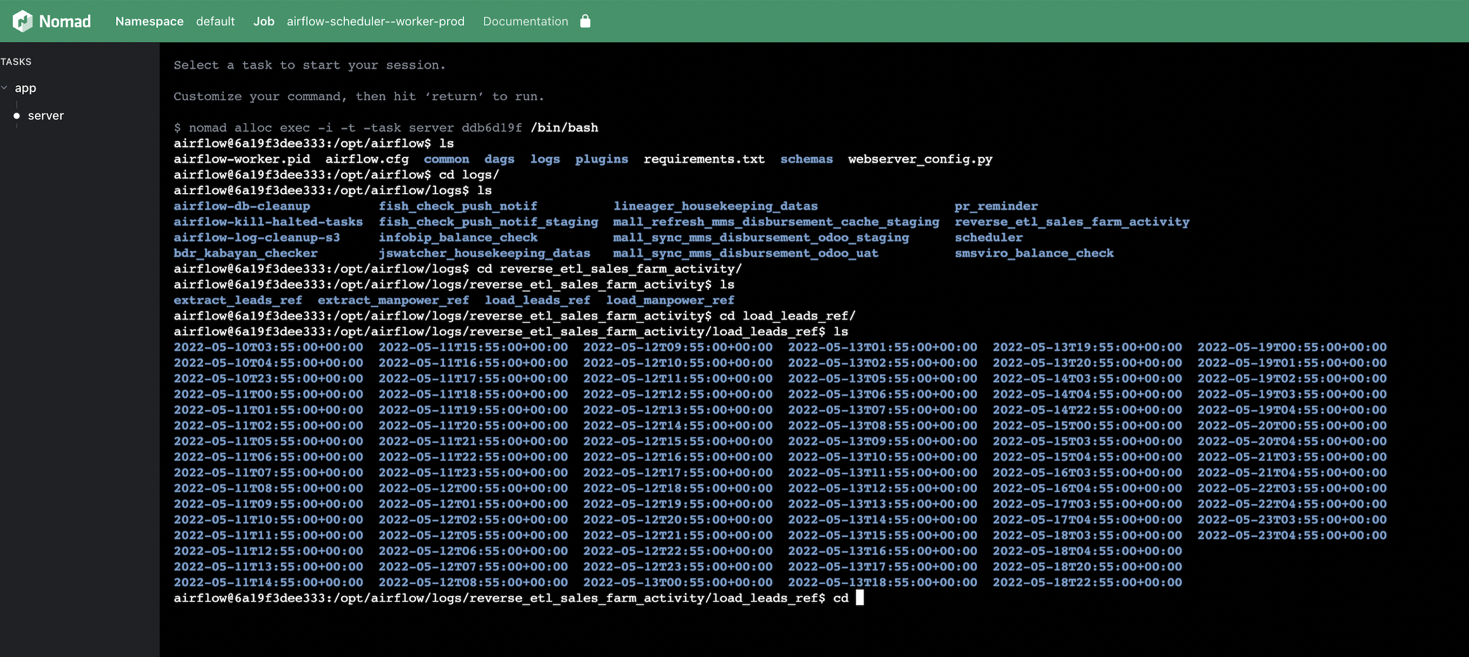1469x657 pixels.
Task: Click directory 2022-05-12T08:55:00+00:00
Action: click(473, 582)
